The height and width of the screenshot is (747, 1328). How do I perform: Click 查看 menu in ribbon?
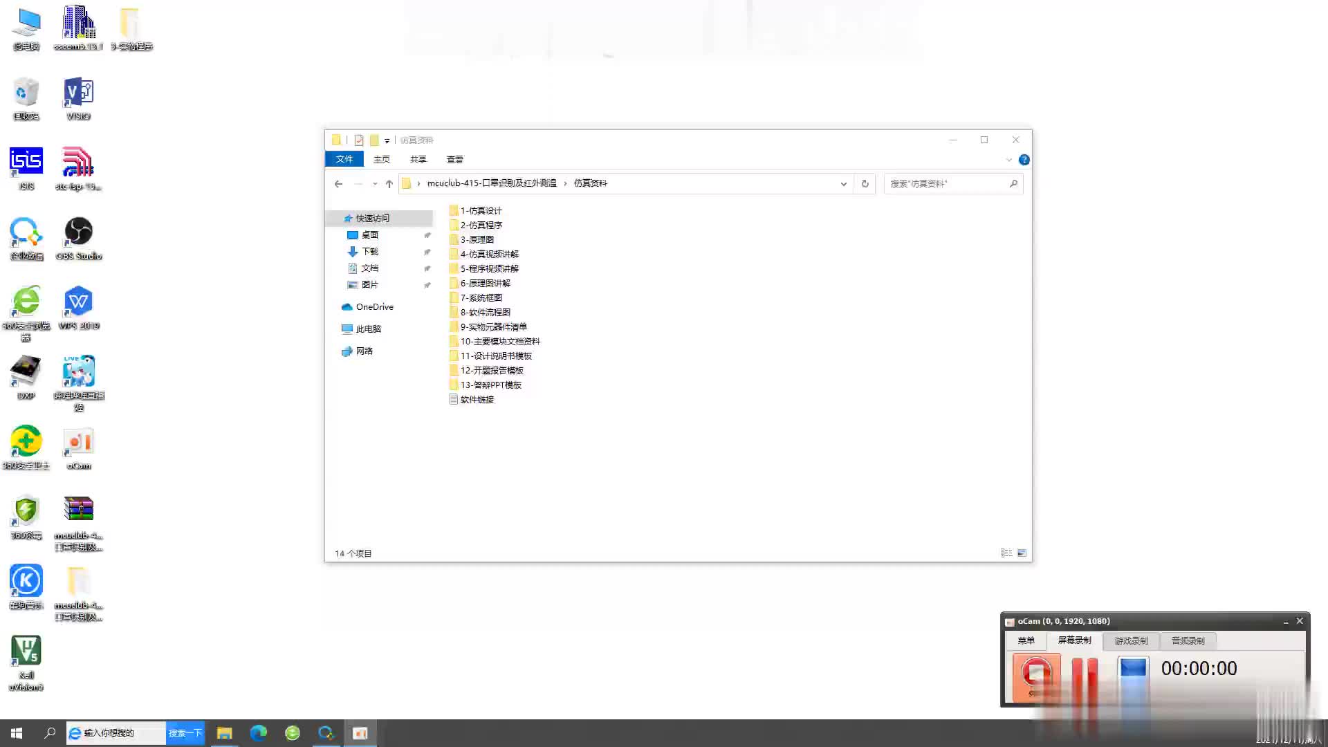pyautogui.click(x=454, y=160)
